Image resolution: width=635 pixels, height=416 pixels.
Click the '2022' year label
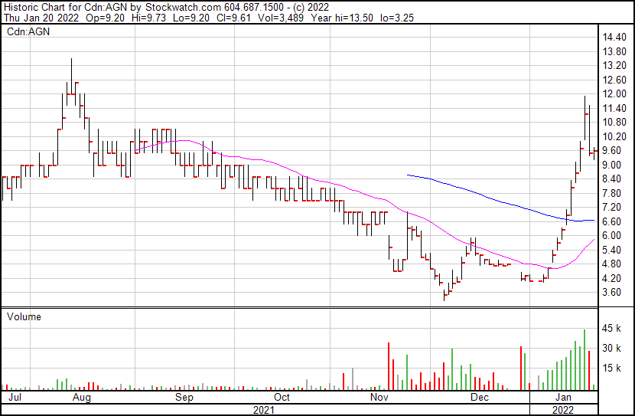tap(563, 410)
